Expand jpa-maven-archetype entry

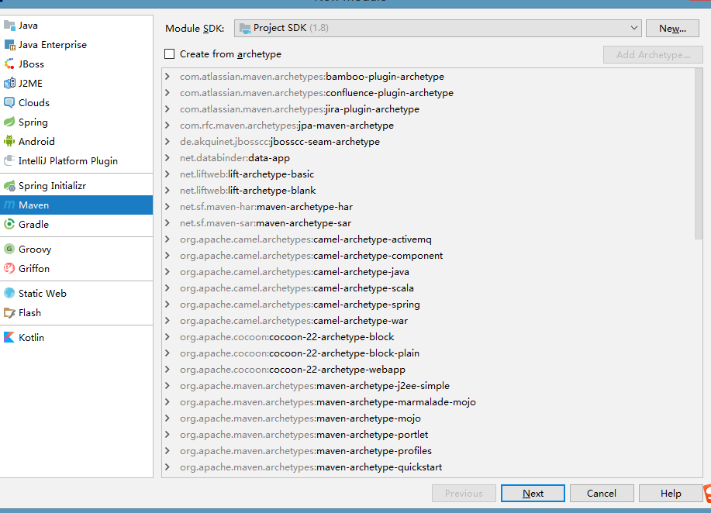pyautogui.click(x=167, y=126)
